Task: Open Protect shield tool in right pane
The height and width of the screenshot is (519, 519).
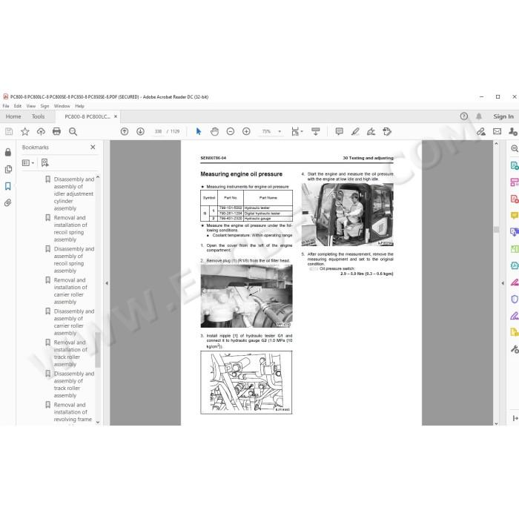Action: click(515, 300)
